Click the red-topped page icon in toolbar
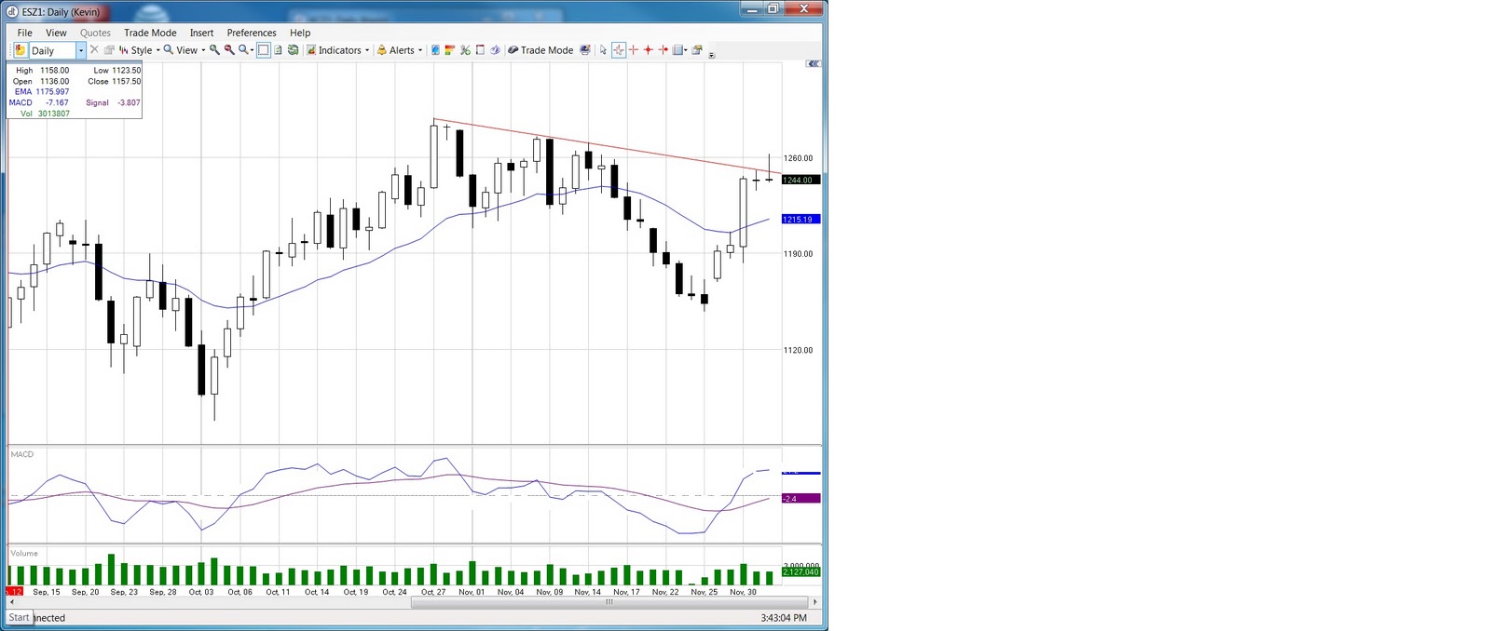This screenshot has height=631, width=1491. point(480,50)
